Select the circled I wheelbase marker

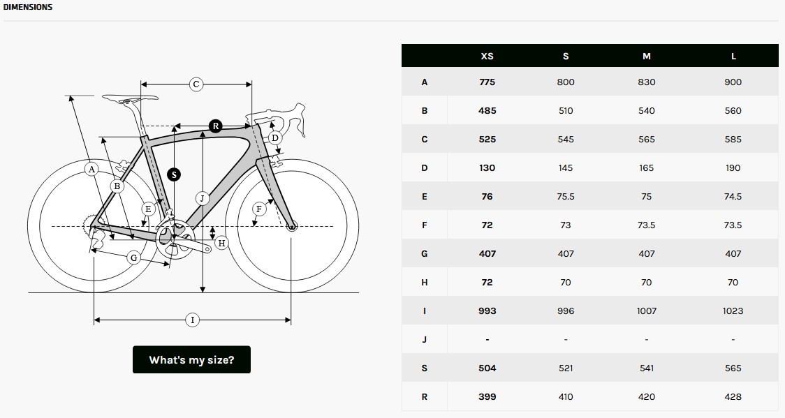tap(193, 320)
